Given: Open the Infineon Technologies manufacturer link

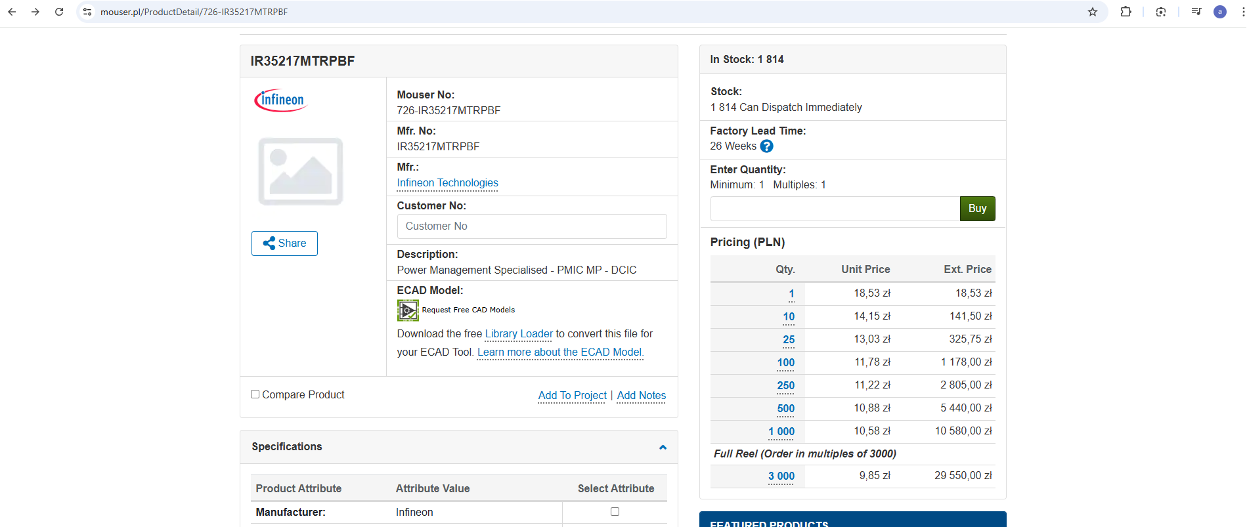Looking at the screenshot, I should click(447, 183).
